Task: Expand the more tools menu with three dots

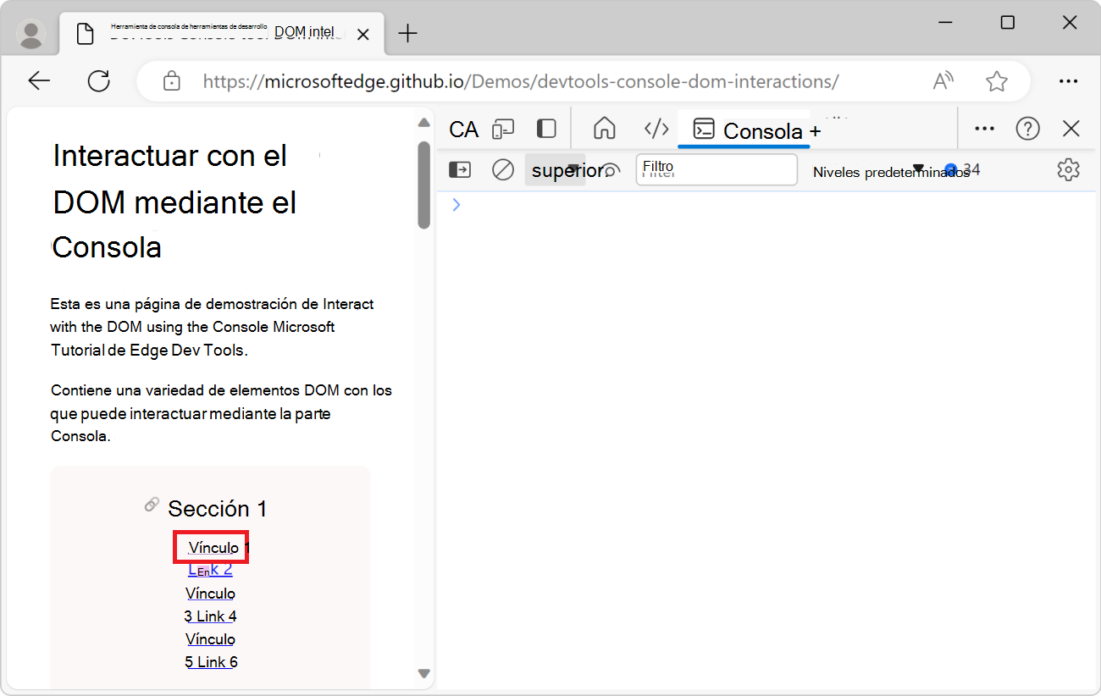Action: coord(984,128)
